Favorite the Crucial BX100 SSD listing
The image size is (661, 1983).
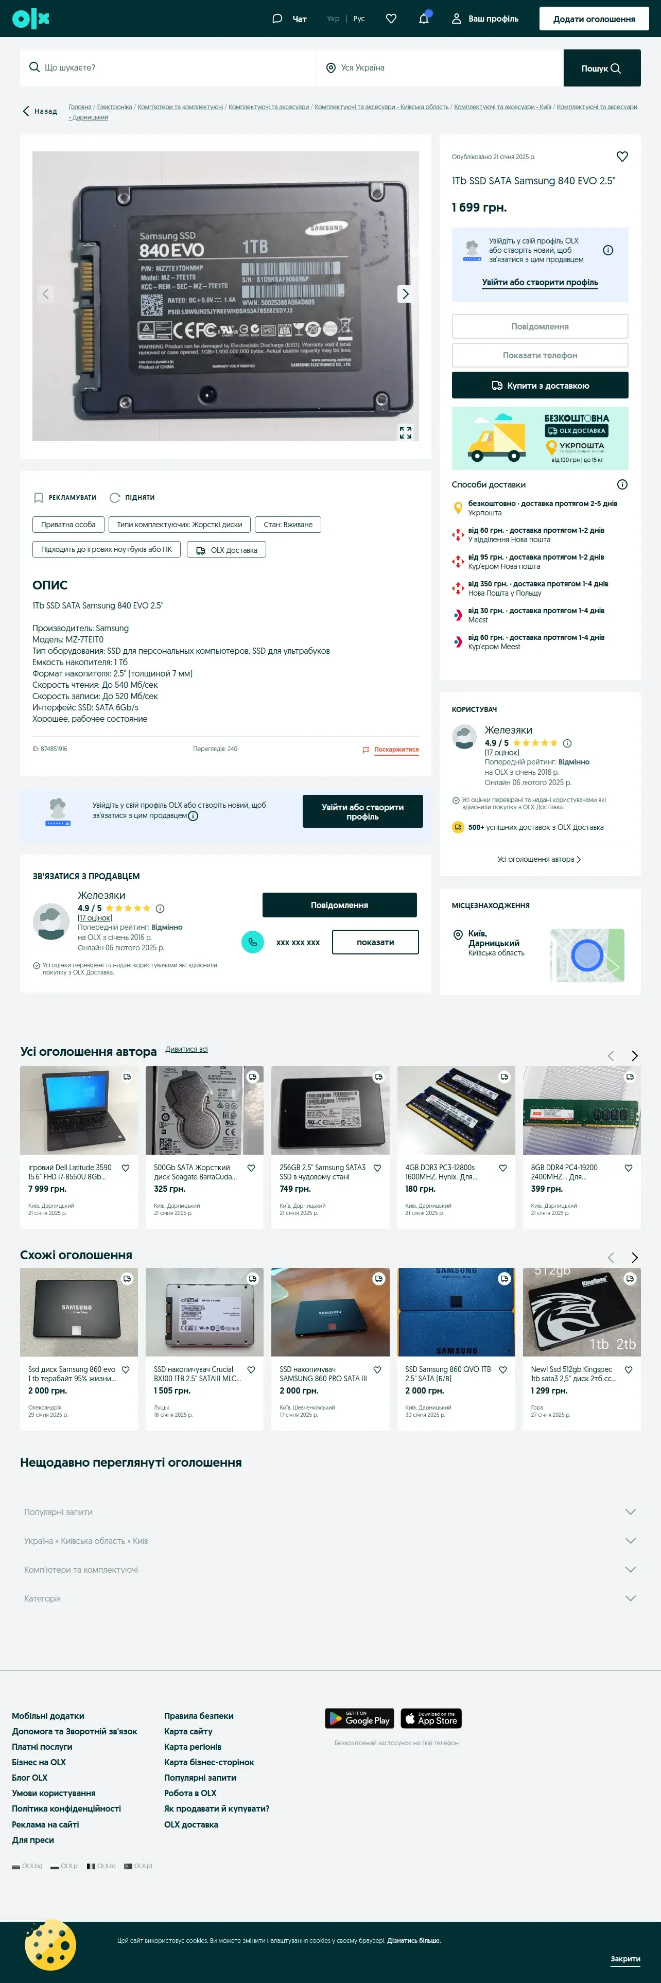[251, 1369]
